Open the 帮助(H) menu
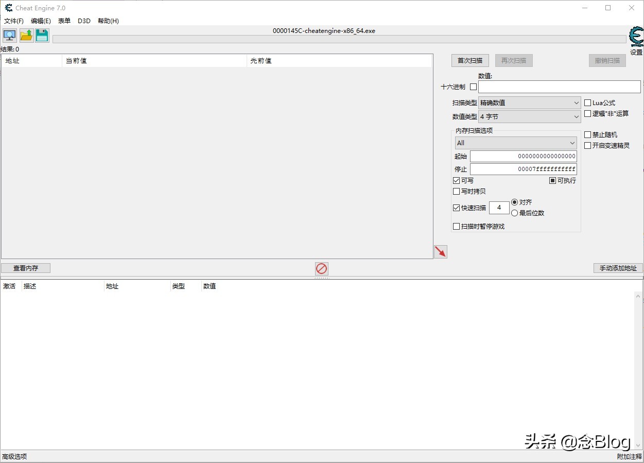 point(108,21)
